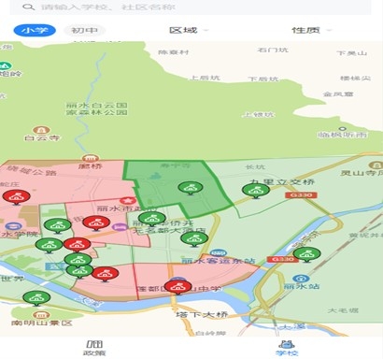
Task: Tap green school marker above 南明山景区
Action: tap(36, 298)
